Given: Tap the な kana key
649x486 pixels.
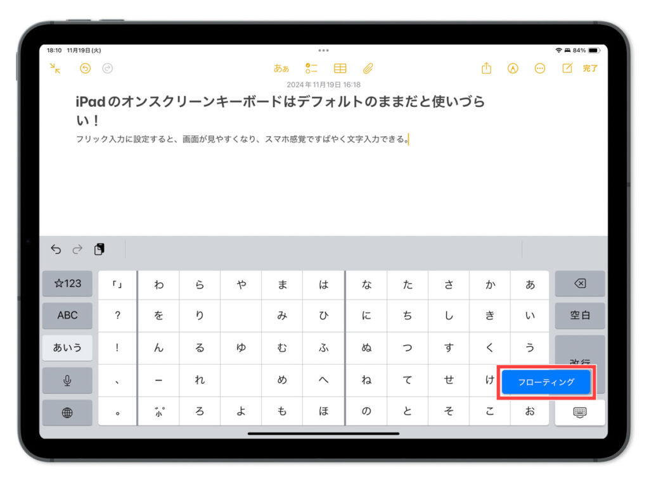Looking at the screenshot, I should [367, 285].
